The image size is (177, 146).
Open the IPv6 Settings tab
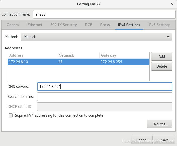click(x=159, y=25)
